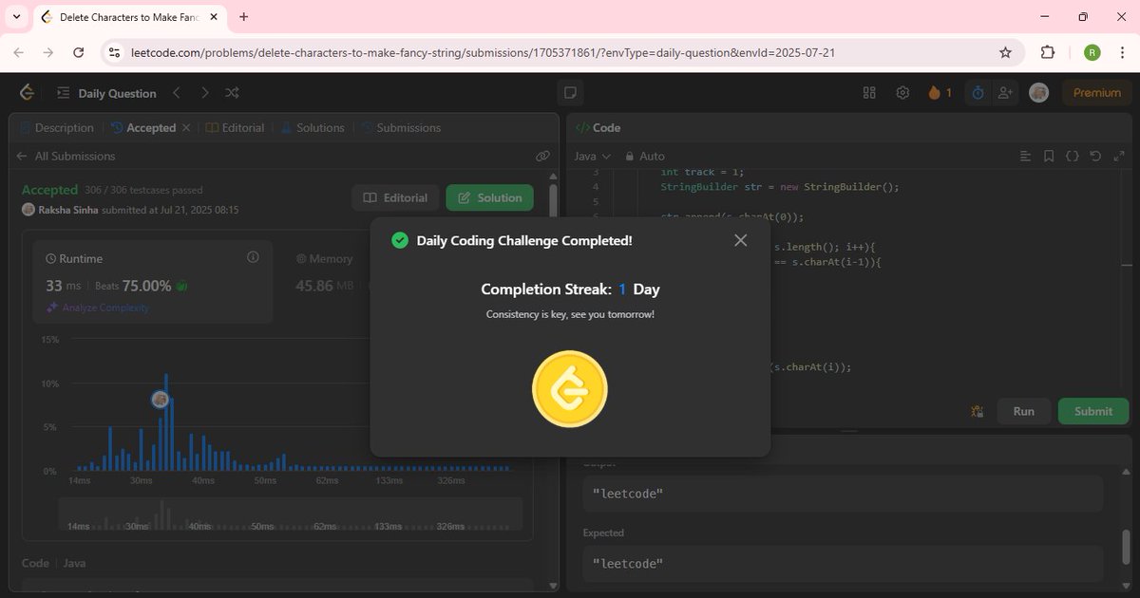The image size is (1140, 598).
Task: Click the test result panel scrollbar
Action: [x=1127, y=549]
